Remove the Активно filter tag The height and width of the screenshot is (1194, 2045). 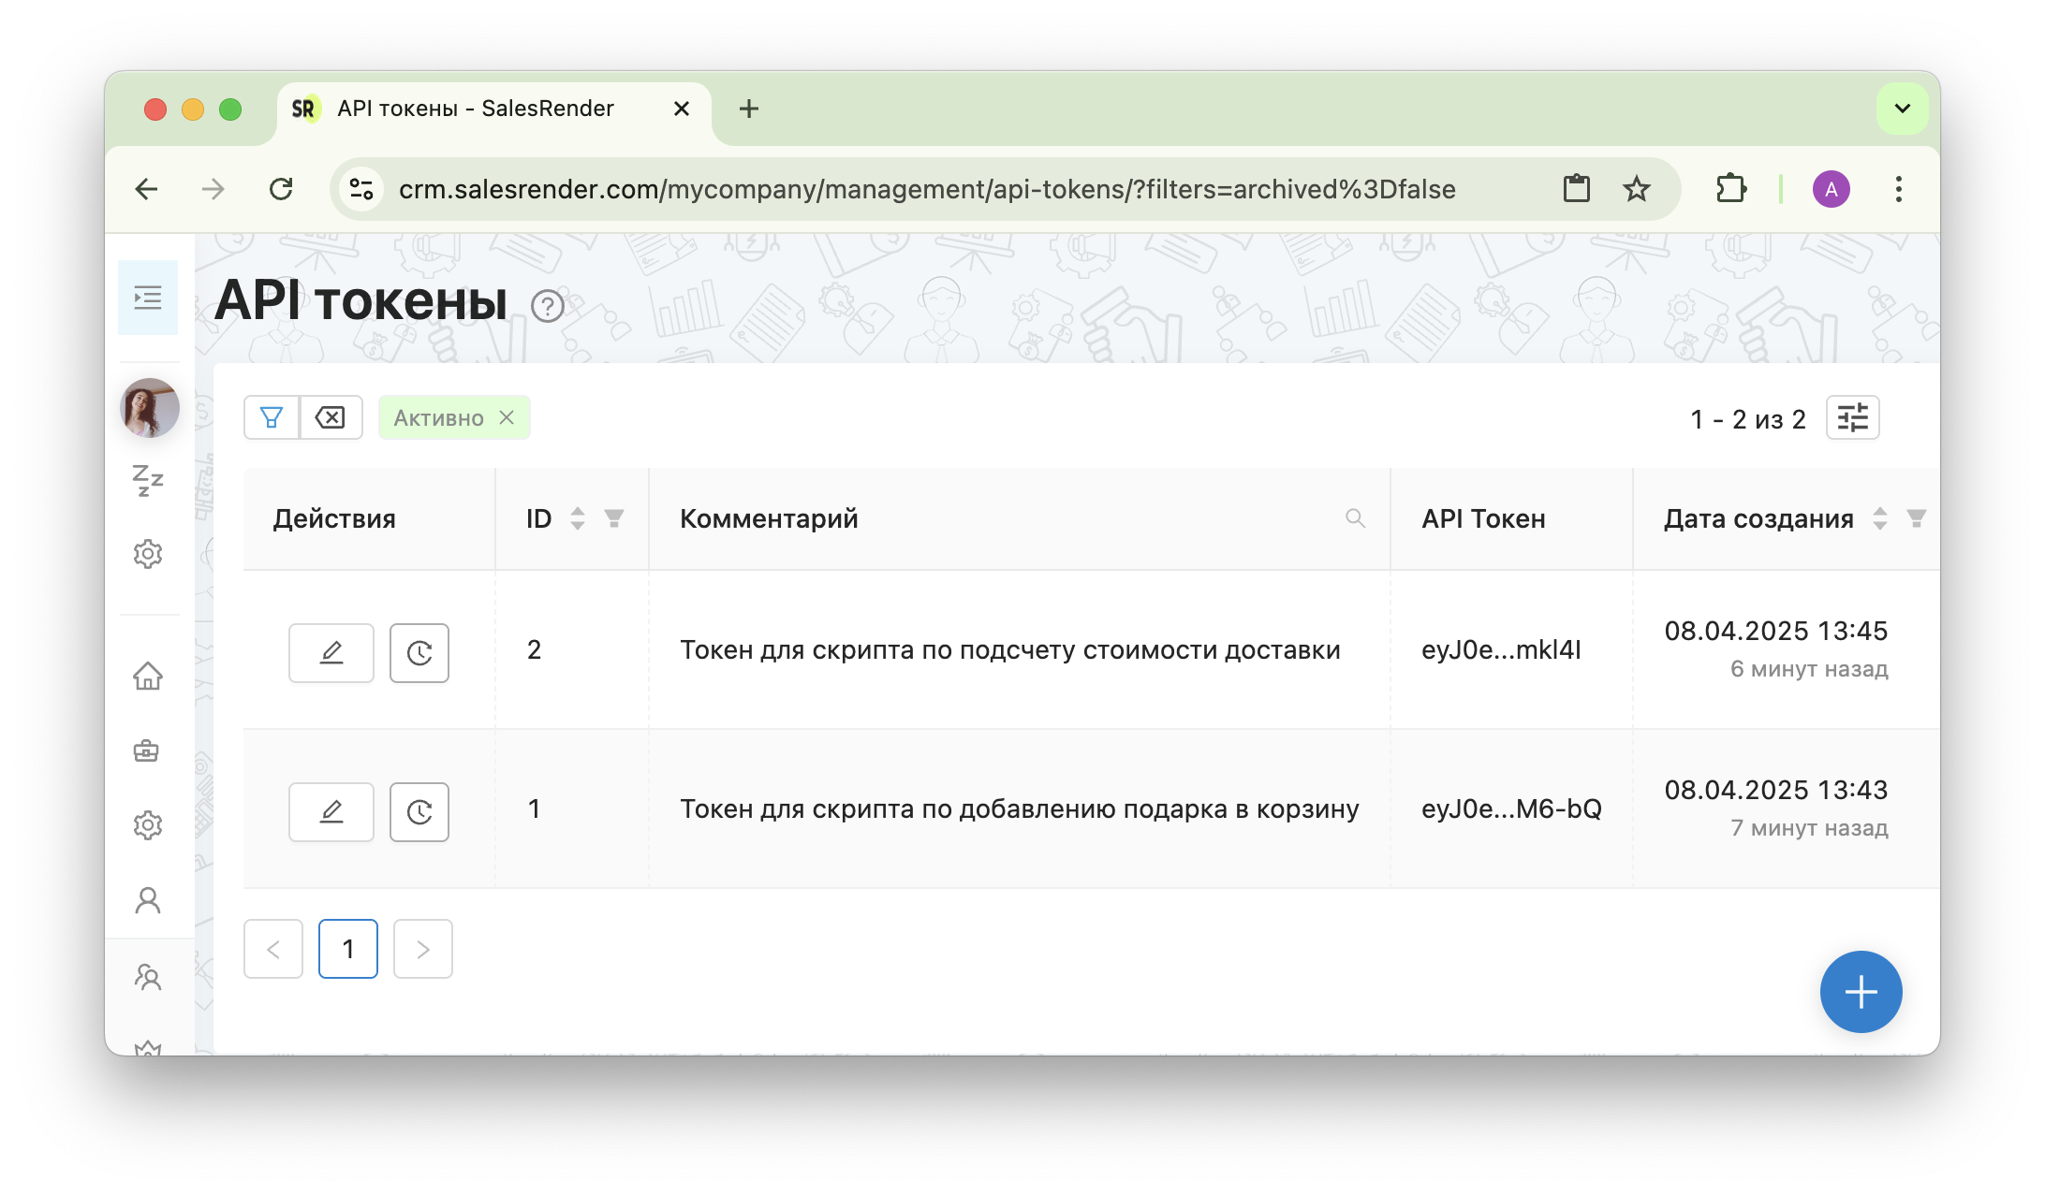[507, 417]
